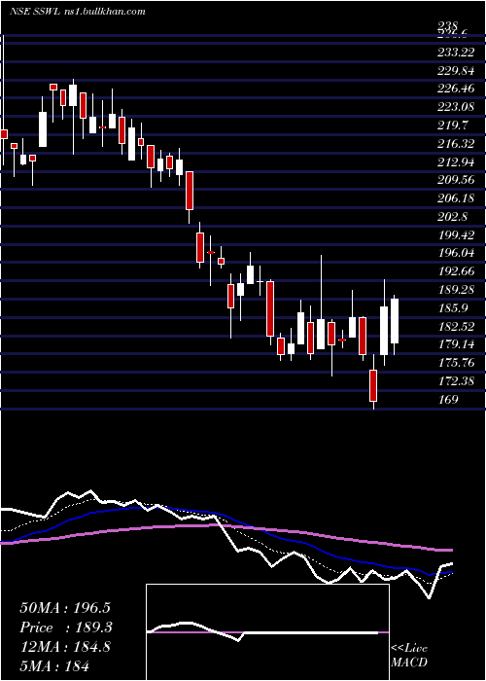This screenshot has width=486, height=681.
Task: Click the 223.08 price axis label
Action: coord(456,107)
